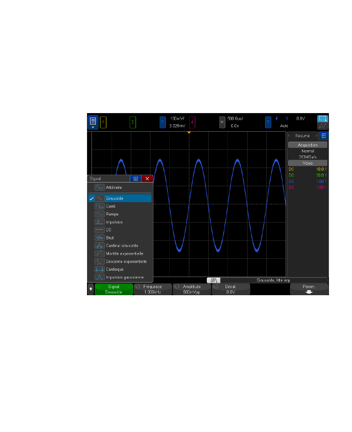Click the green DC 10.0:1 channel row

[308, 175]
